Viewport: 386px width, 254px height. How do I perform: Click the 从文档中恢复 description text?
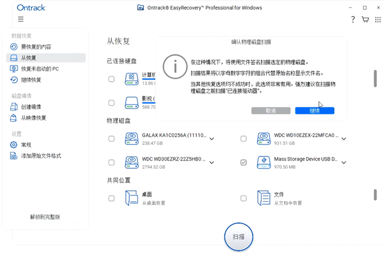[288, 203]
